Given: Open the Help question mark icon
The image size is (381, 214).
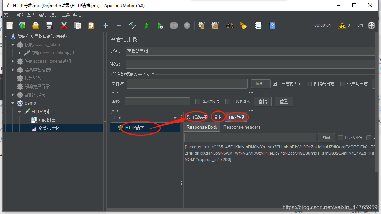Looking at the screenshot, I should 272,25.
